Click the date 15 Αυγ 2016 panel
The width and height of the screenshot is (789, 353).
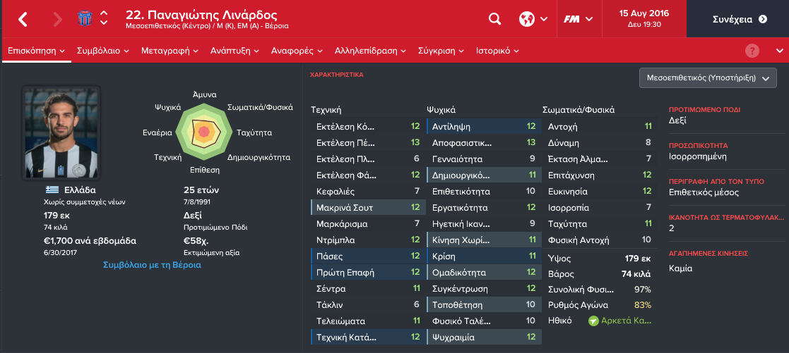644,18
